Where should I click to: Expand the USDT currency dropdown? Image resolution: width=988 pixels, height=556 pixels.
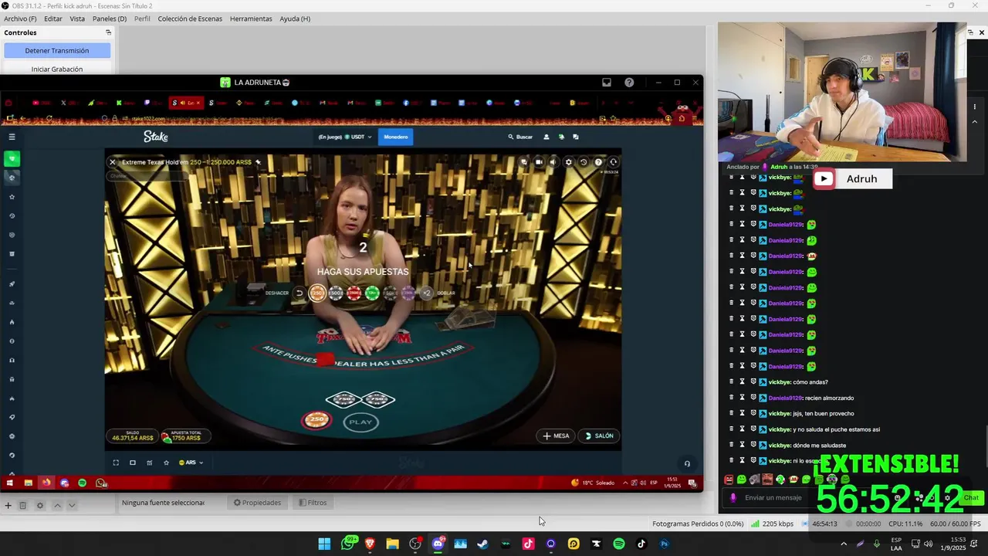(x=345, y=137)
